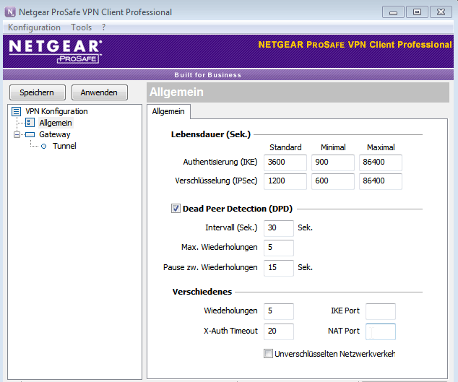Click the Anwenden button

[x=99, y=92]
